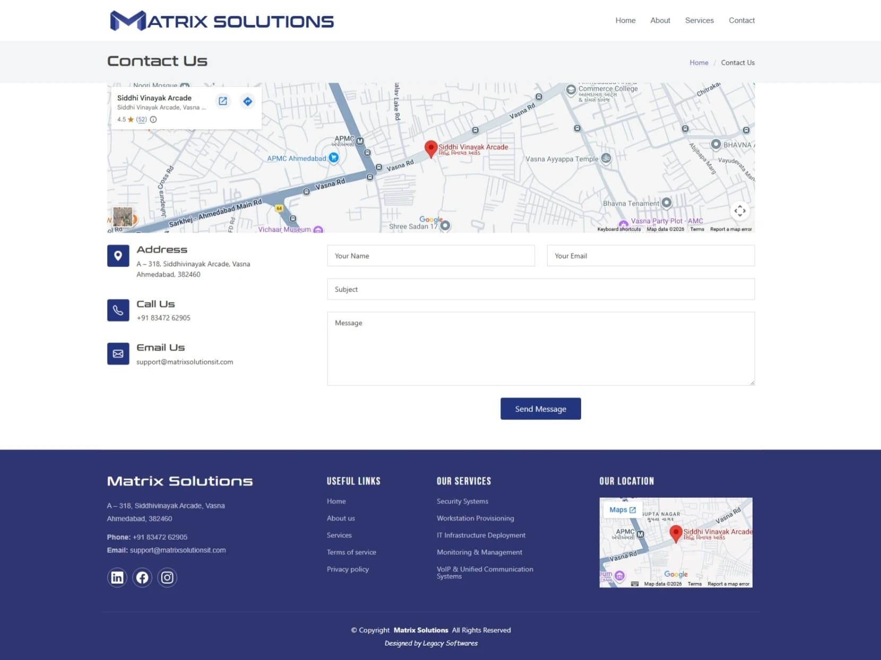Toggle fullscreen map view icon
Viewport: 881px width, 660px height.
point(740,211)
